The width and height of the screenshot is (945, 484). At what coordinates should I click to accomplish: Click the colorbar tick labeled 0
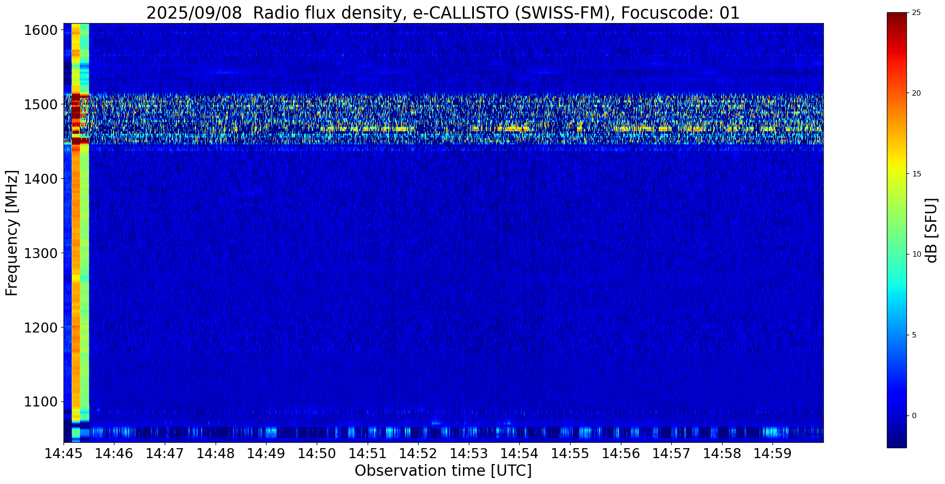[914, 416]
